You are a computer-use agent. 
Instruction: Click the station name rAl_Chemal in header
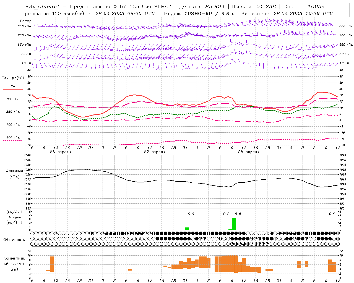pyautogui.click(x=43, y=7)
